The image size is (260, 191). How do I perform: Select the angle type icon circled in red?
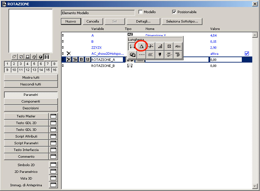tap(141, 46)
